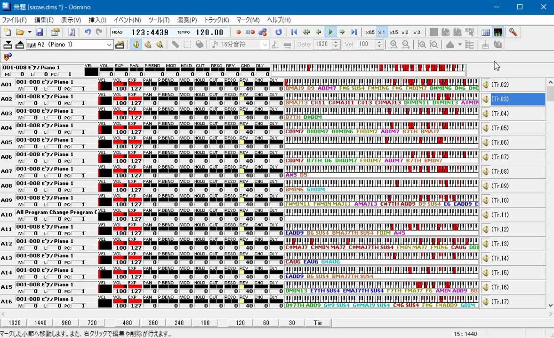
Task: Click the Gate value stepper arrows
Action: 336,45
